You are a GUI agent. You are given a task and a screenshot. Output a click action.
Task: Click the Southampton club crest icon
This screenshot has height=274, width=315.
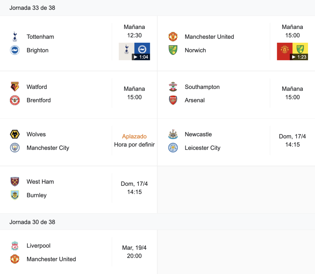[x=173, y=87]
